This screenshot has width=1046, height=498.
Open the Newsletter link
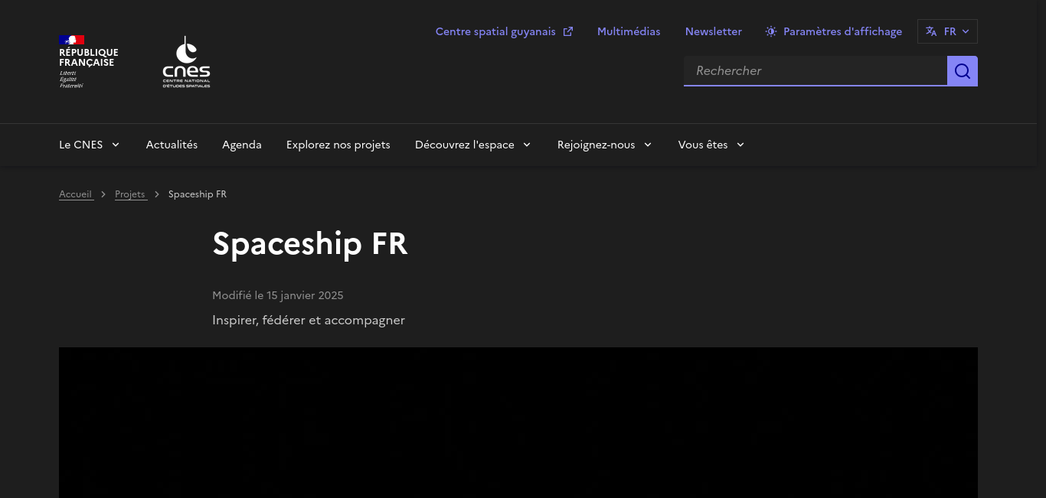[x=714, y=31]
